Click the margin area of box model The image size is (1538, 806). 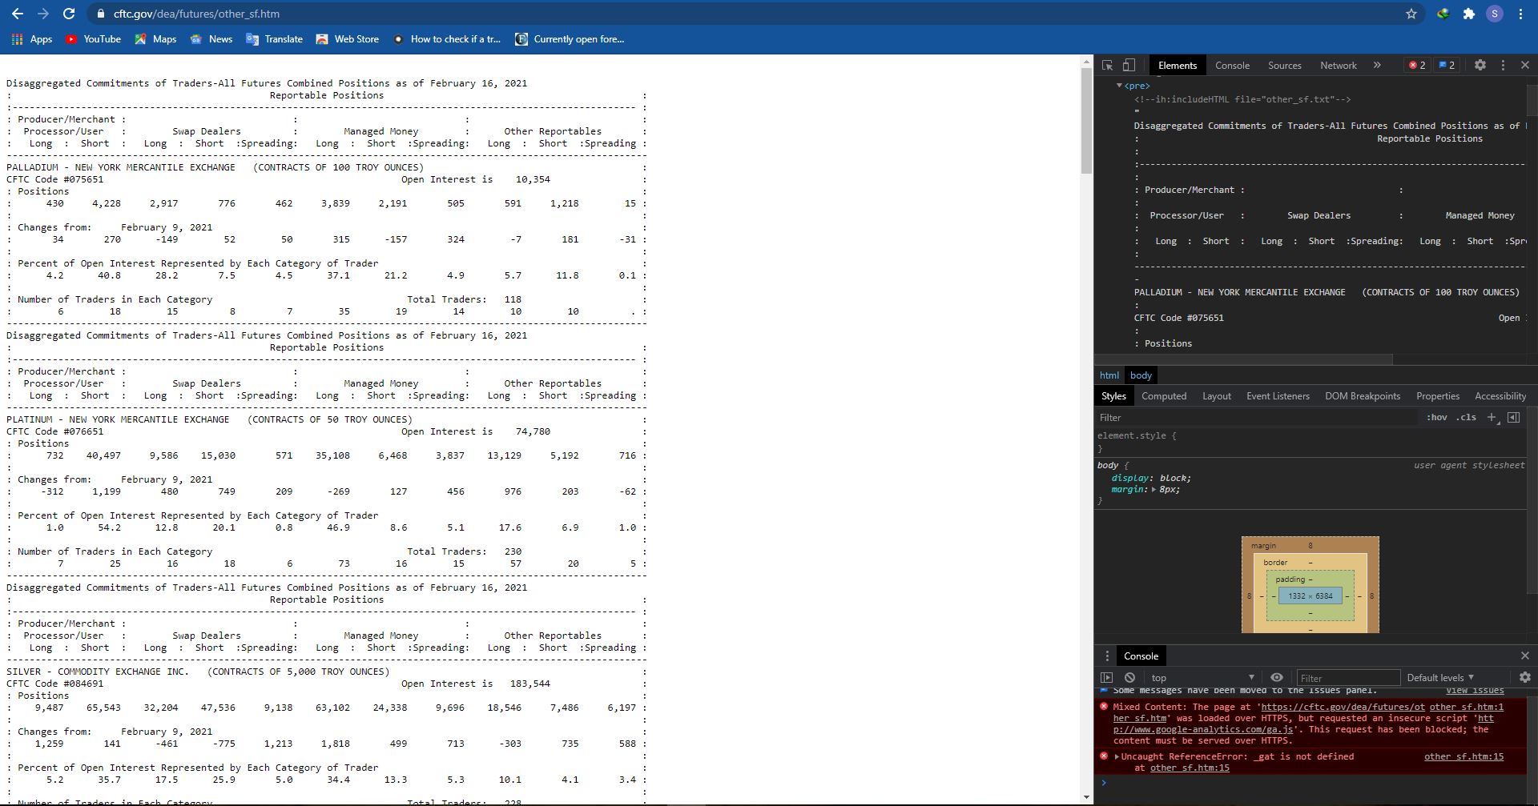[x=1311, y=545]
